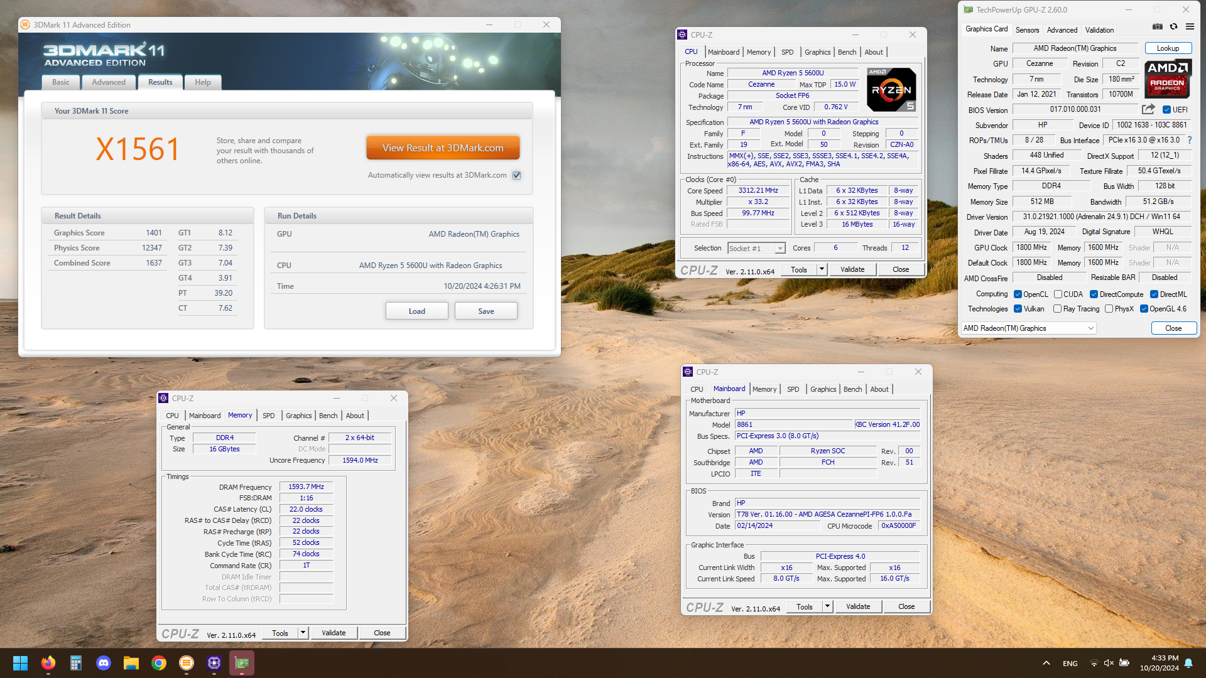Image resolution: width=1206 pixels, height=678 pixels.
Task: Toggle the DirectML checkbox
Action: pos(1154,294)
